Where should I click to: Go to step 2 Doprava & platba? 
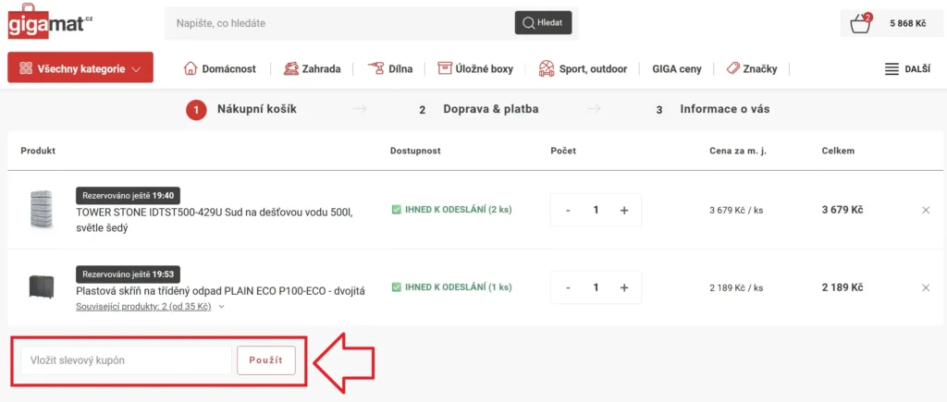[478, 109]
